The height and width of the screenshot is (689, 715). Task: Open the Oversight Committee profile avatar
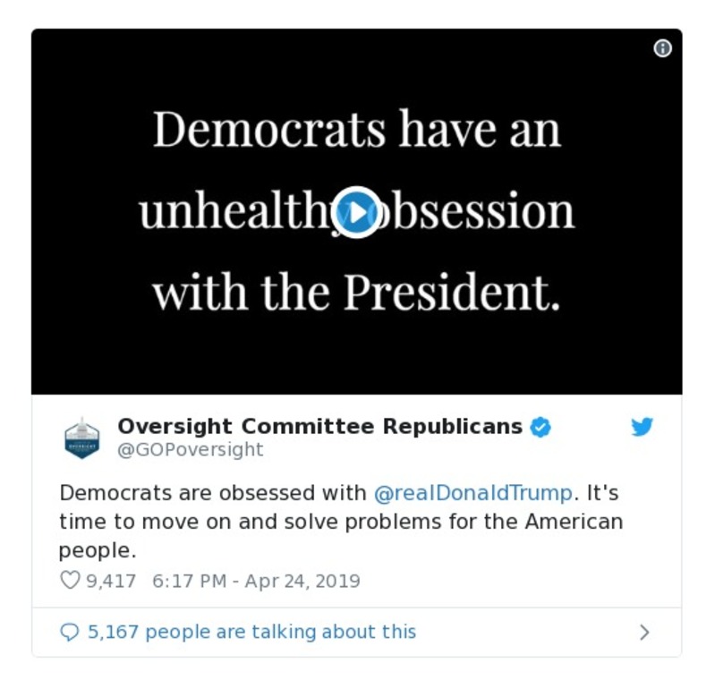click(82, 438)
